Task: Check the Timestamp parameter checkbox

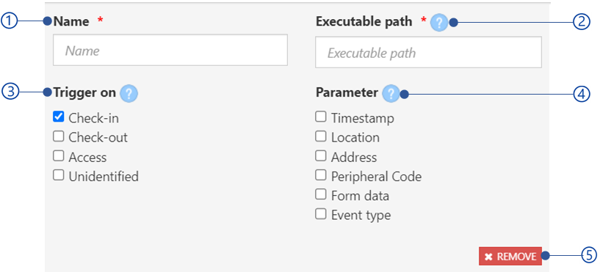Action: click(321, 117)
